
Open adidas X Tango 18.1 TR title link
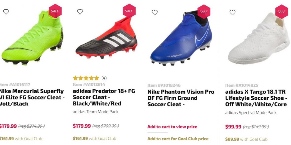point(256,98)
